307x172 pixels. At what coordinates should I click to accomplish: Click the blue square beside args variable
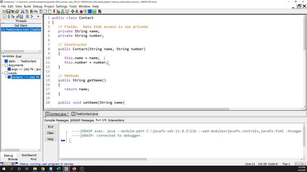tap(9, 69)
